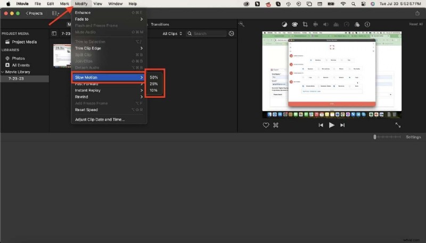Open the iMovie application menu
Screen dimensions: 426x243
22,4
